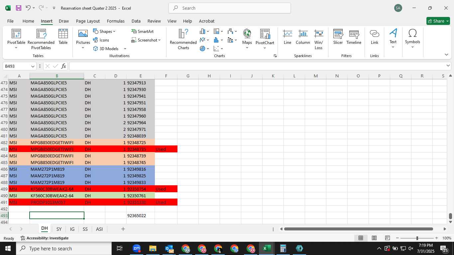
Task: Open Recommended Charts
Action: 183,39
